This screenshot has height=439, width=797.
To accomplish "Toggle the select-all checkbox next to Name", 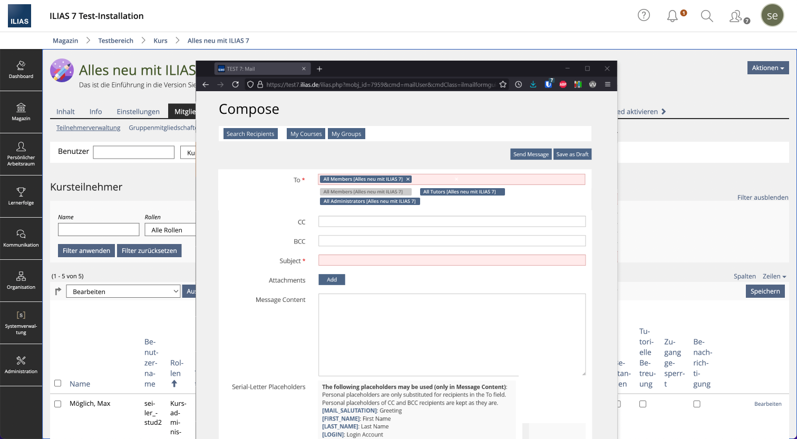I will click(58, 383).
